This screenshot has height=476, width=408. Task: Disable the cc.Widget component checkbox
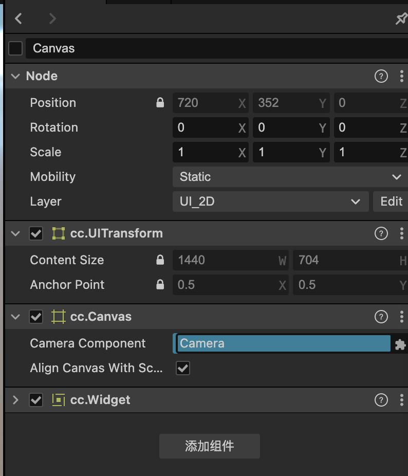(36, 400)
